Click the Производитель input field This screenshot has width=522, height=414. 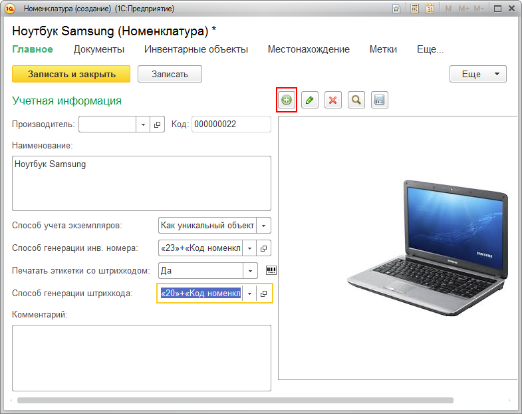pos(107,124)
